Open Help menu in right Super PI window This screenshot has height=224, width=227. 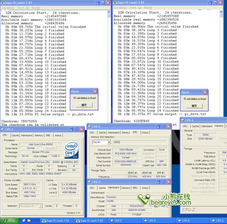148,8
